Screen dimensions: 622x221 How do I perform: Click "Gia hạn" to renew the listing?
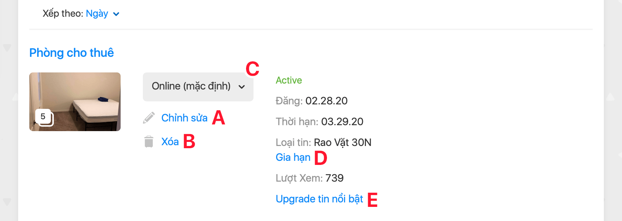point(293,157)
